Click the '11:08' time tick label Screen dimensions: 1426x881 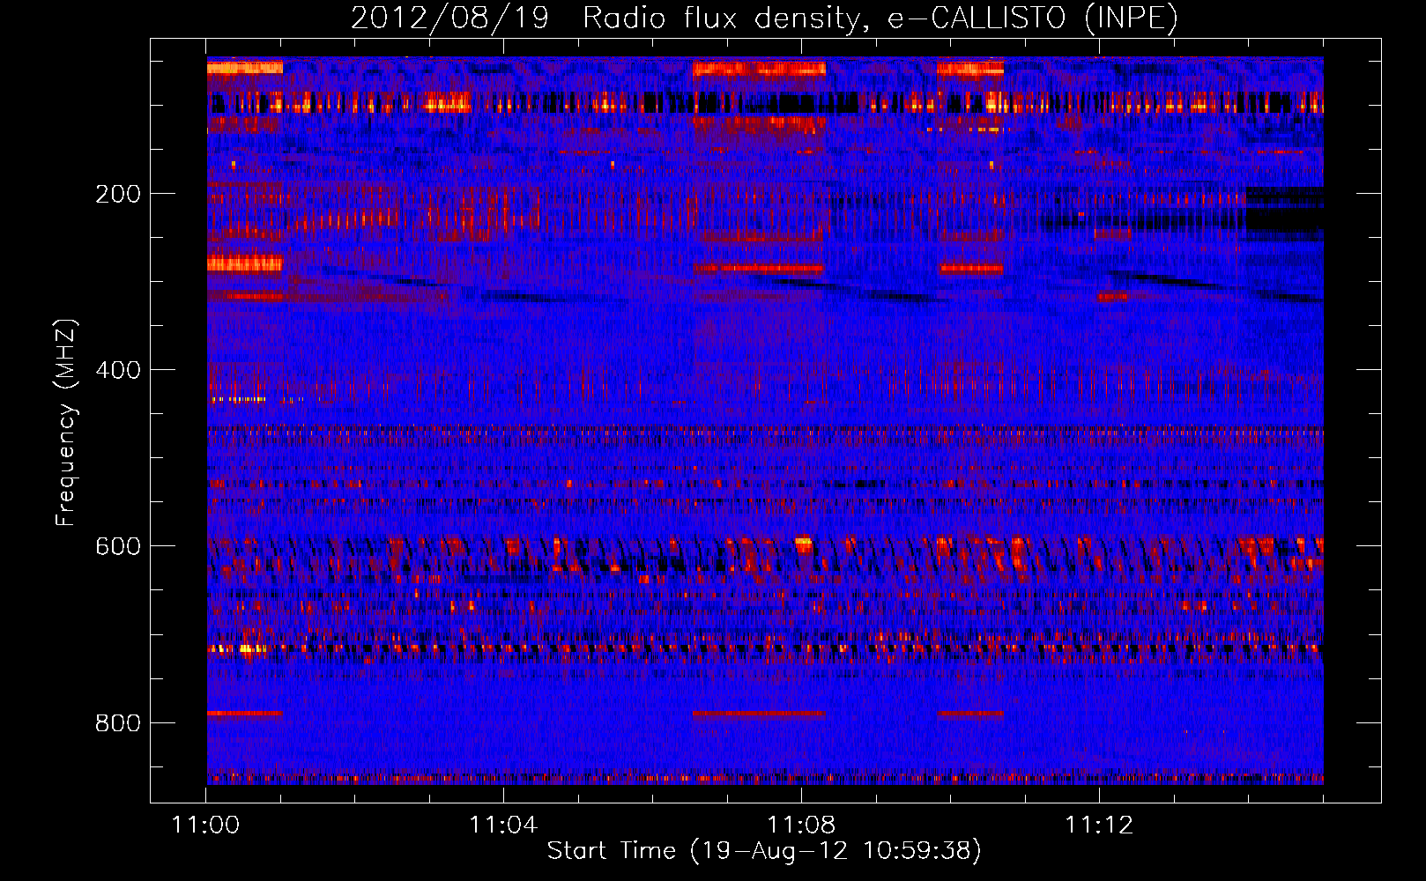[801, 825]
